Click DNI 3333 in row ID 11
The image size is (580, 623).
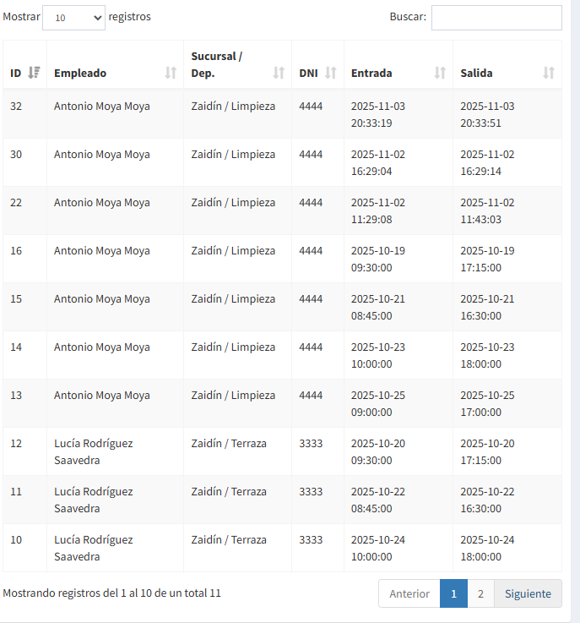311,491
